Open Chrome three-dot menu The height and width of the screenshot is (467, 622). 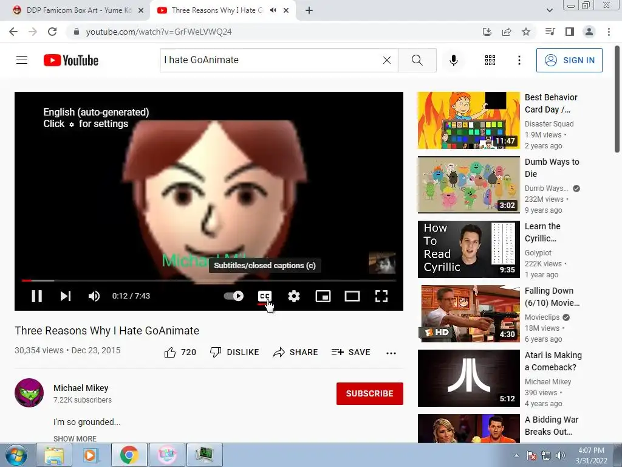[x=609, y=32]
